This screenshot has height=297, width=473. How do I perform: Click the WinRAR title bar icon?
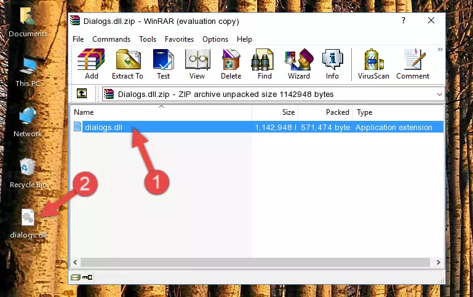pyautogui.click(x=75, y=21)
